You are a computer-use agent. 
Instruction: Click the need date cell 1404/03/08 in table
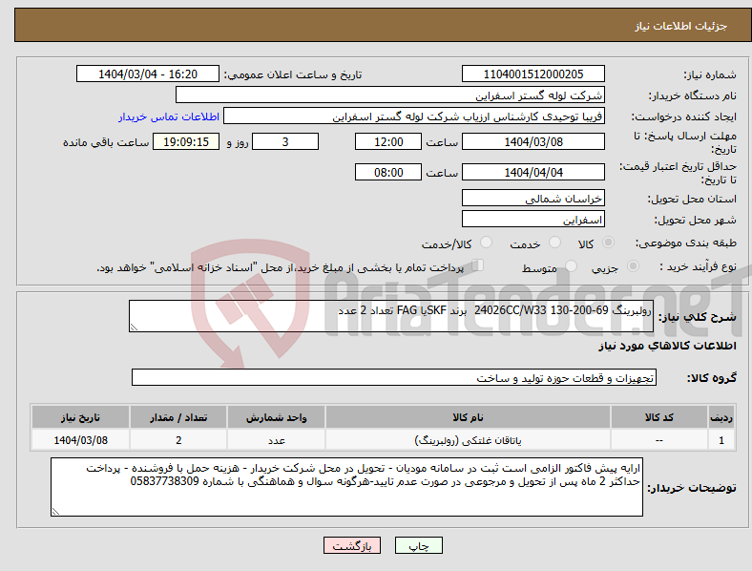[80, 440]
